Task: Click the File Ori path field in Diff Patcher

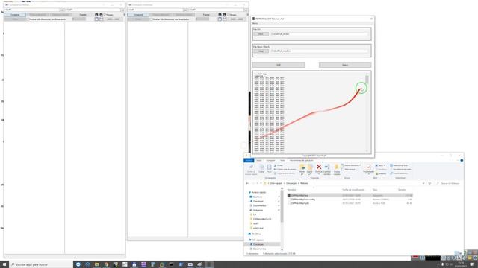Action: point(320,34)
